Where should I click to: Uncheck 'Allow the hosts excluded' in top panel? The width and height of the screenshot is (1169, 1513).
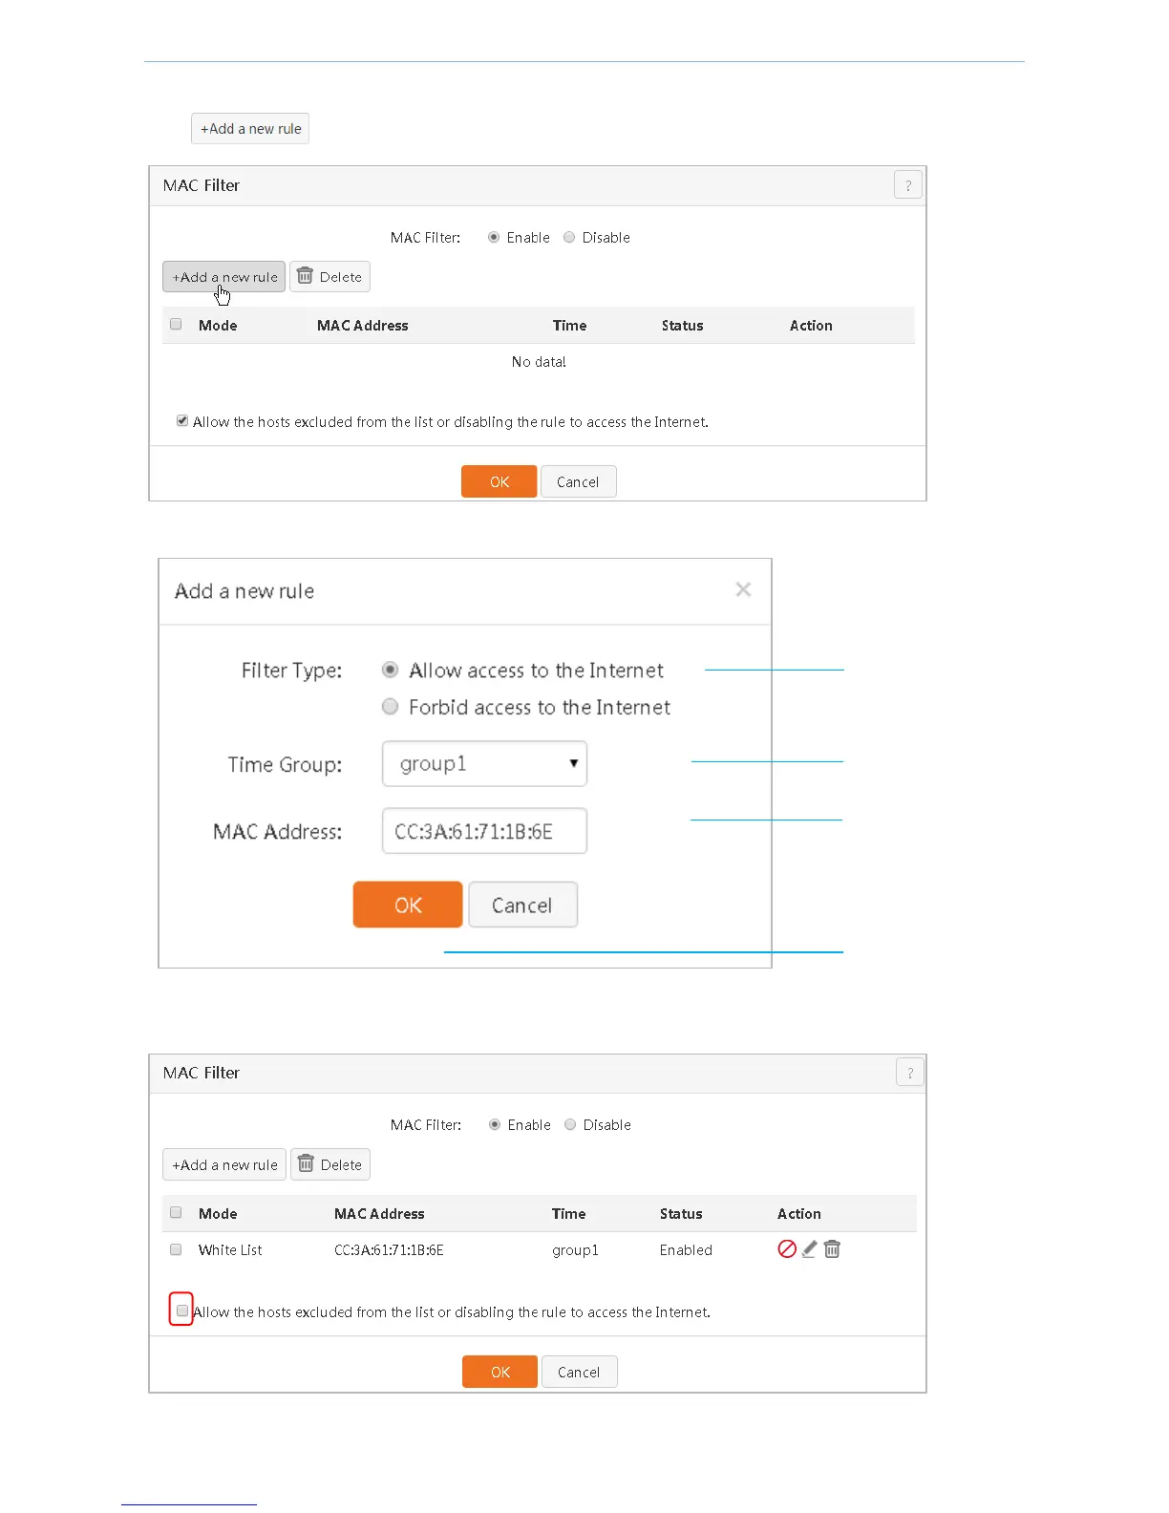182,420
